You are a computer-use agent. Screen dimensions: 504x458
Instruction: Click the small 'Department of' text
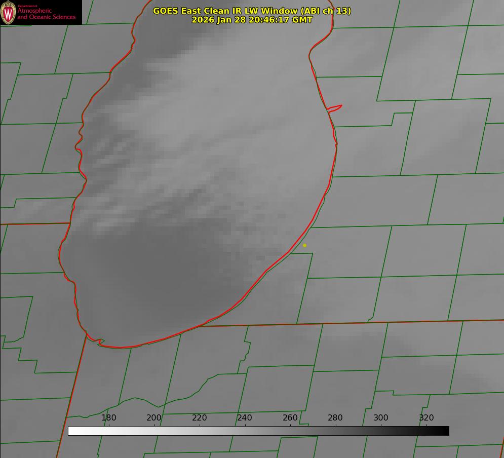(x=27, y=6)
